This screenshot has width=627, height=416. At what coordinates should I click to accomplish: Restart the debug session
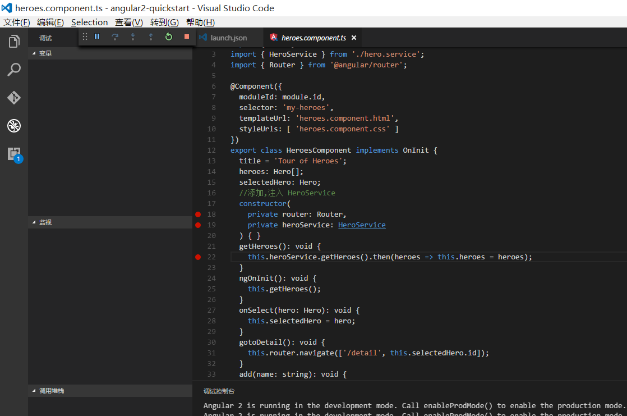(x=169, y=37)
